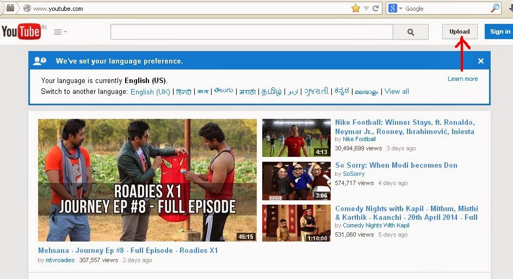This screenshot has height=279, width=513.
Task: Play the Roadies X1 featured video thumbnail
Action: (147, 180)
